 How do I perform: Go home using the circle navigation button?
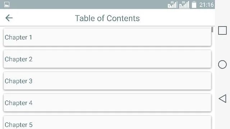[222, 64]
